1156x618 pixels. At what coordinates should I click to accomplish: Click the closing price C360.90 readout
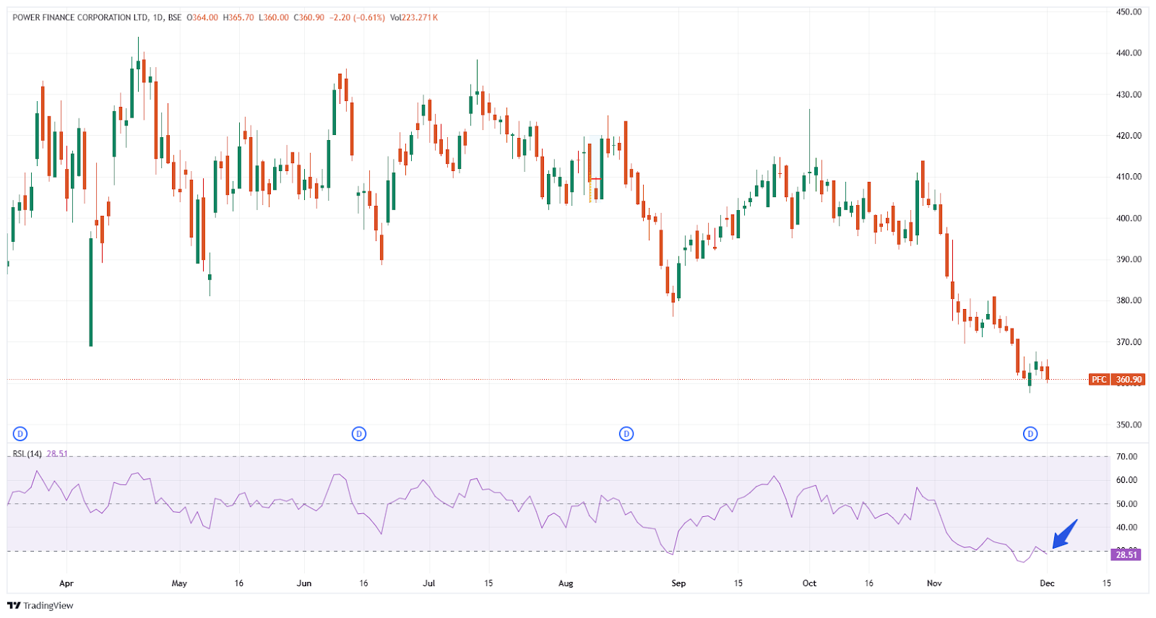309,17
